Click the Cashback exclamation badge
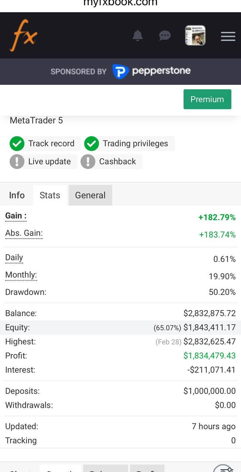 [x=88, y=162]
